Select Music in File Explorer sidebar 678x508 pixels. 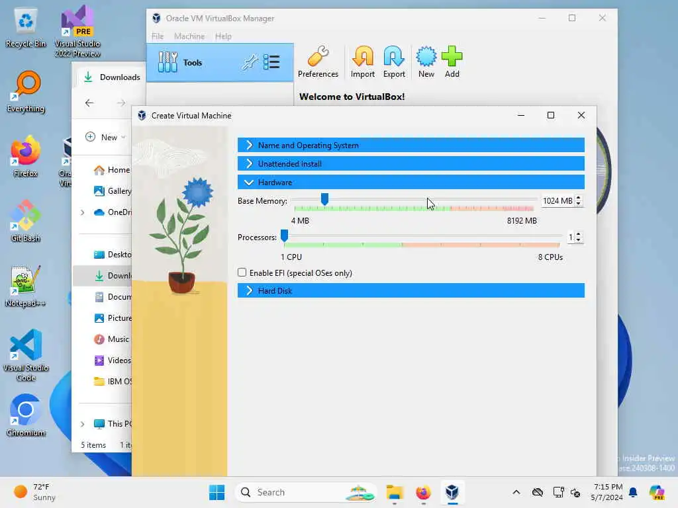tap(111, 339)
